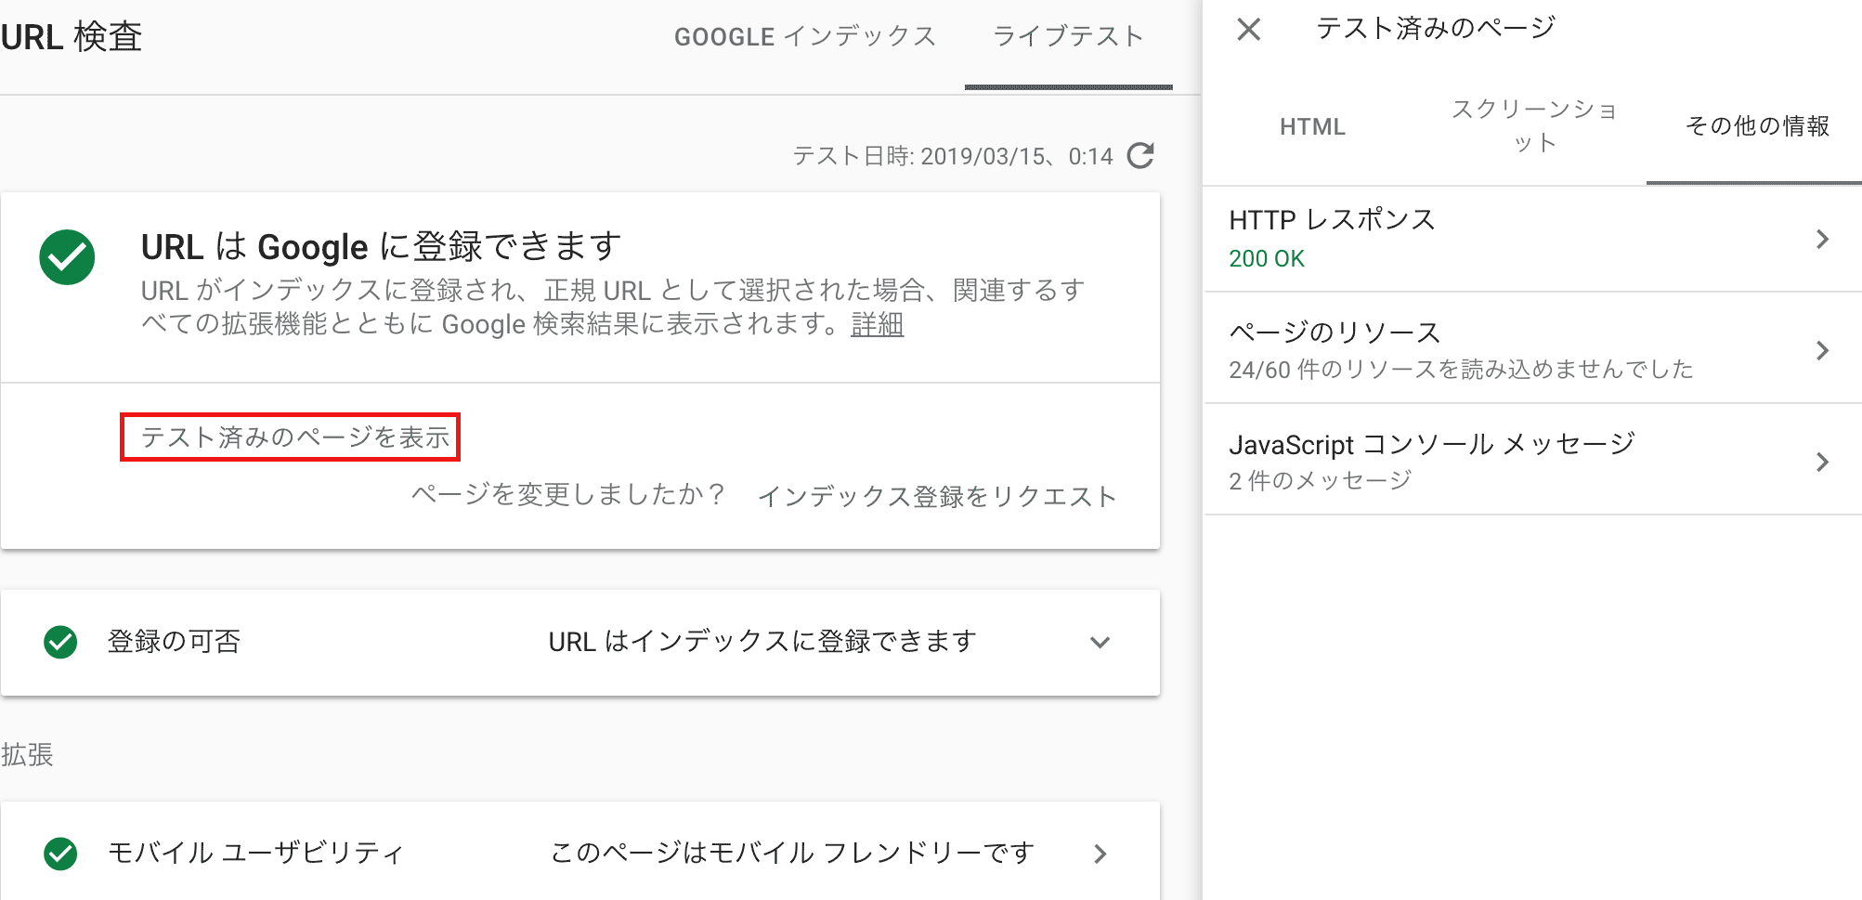Click green check icon for モバイル ユーザビリティ
Screen dimensions: 1862x900
[x=60, y=854]
